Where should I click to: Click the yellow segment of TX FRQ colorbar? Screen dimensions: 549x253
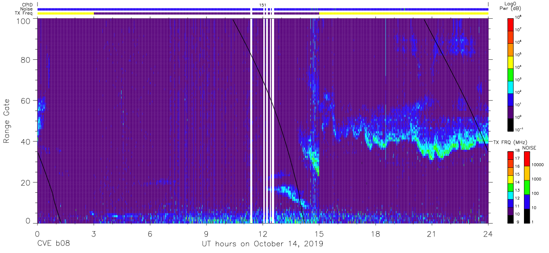tap(511, 179)
